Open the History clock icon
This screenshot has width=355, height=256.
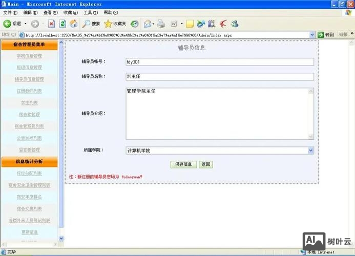click(135, 24)
